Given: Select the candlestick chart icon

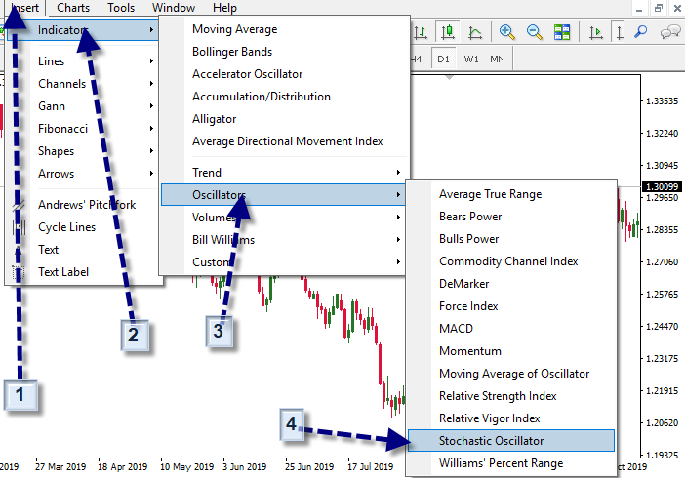Looking at the screenshot, I should pos(448,32).
